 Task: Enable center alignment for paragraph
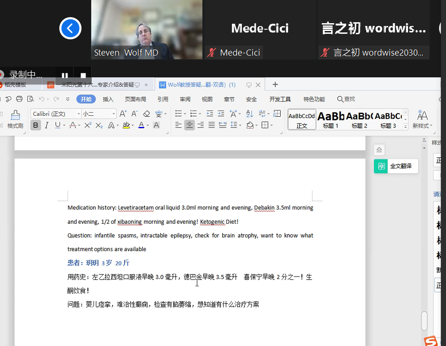click(x=189, y=125)
